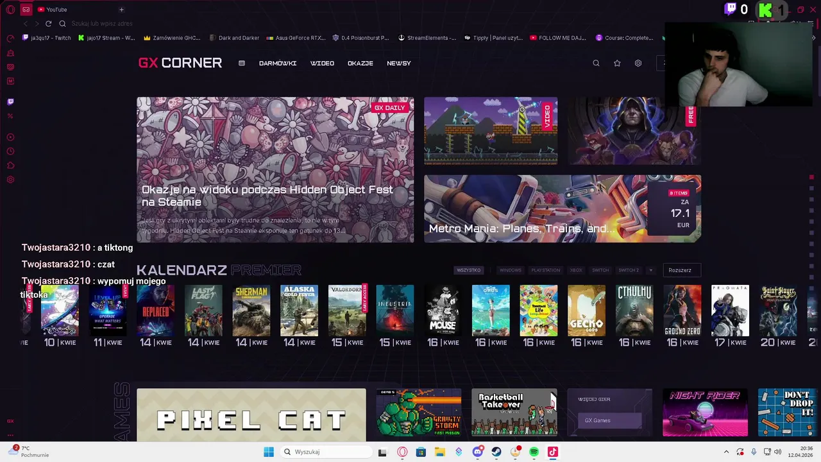
Task: Open the Alaska Gold Fever cover
Action: click(299, 311)
